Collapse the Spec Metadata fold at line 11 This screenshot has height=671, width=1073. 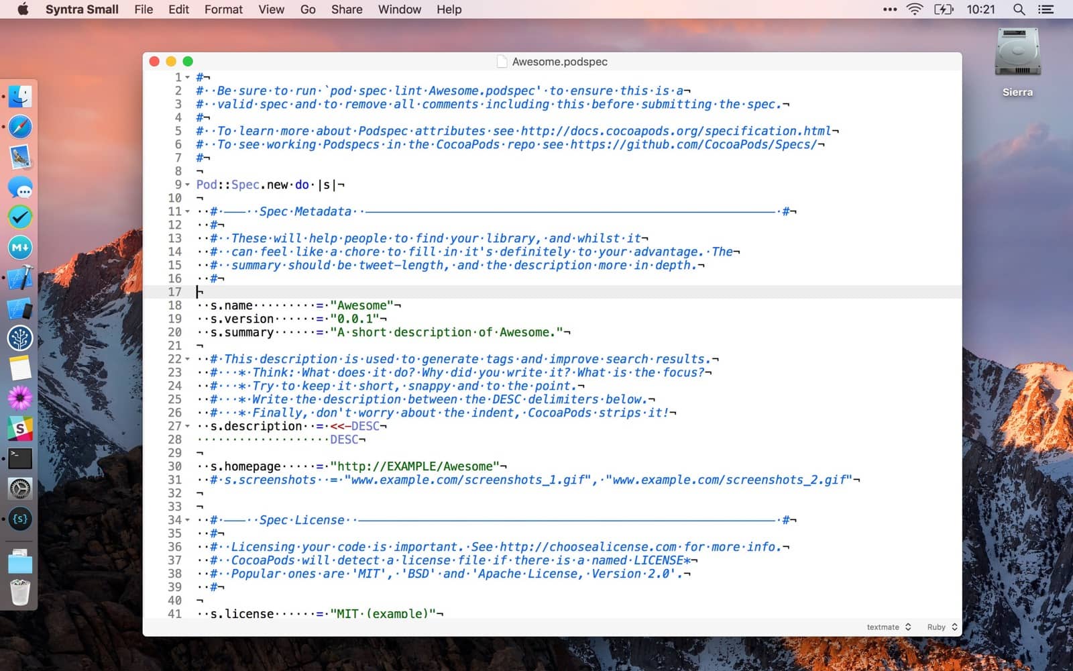point(188,211)
